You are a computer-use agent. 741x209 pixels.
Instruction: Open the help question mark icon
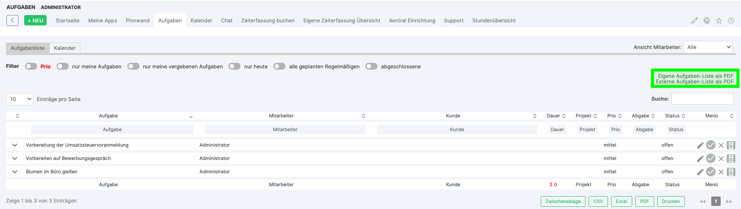pos(731,21)
